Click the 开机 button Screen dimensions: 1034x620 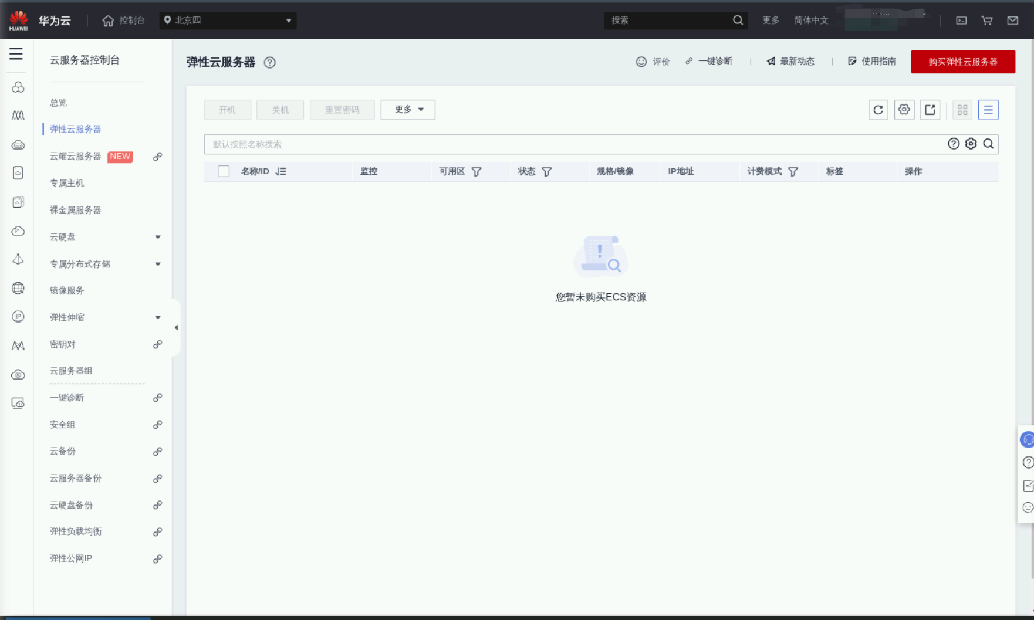pos(228,110)
